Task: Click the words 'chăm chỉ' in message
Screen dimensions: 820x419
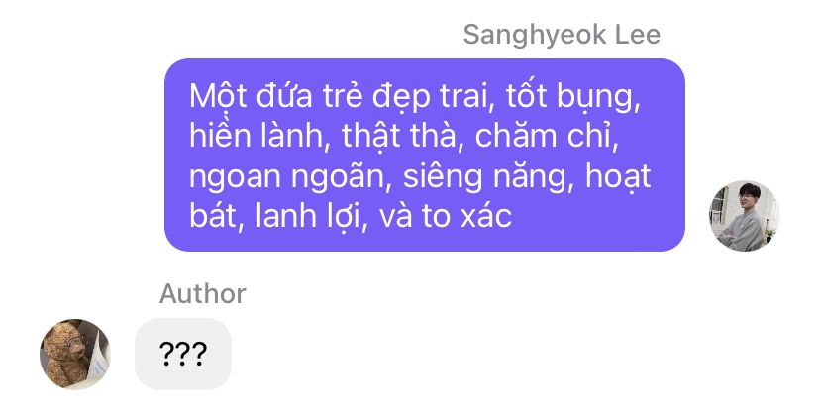Action: (544, 136)
